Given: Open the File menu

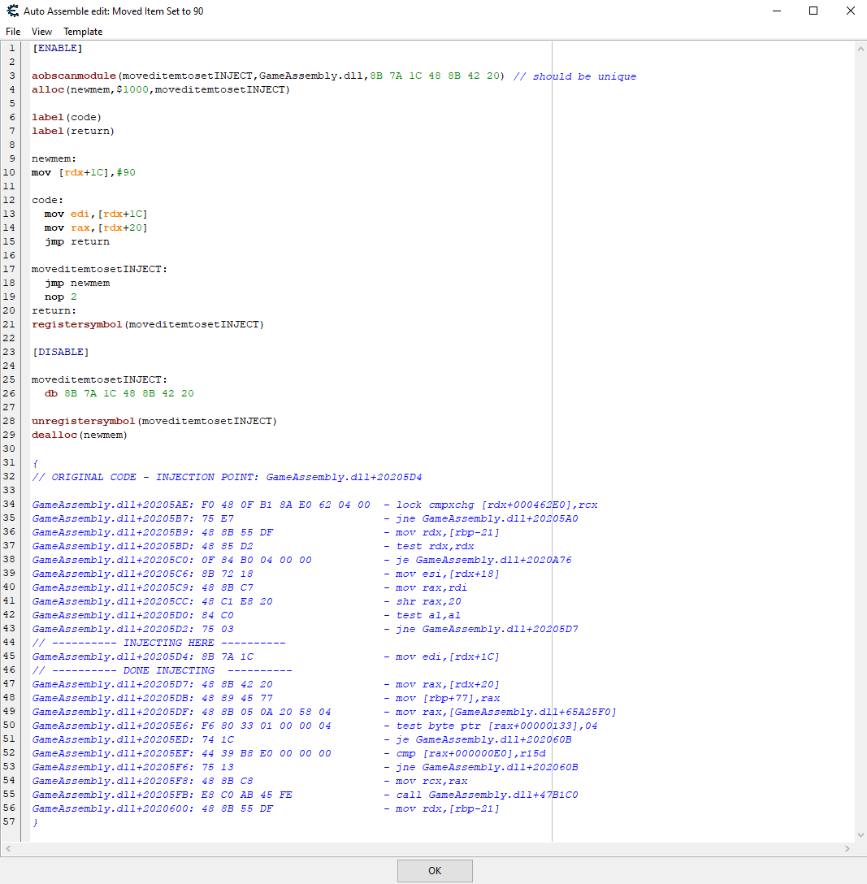Looking at the screenshot, I should tap(13, 32).
